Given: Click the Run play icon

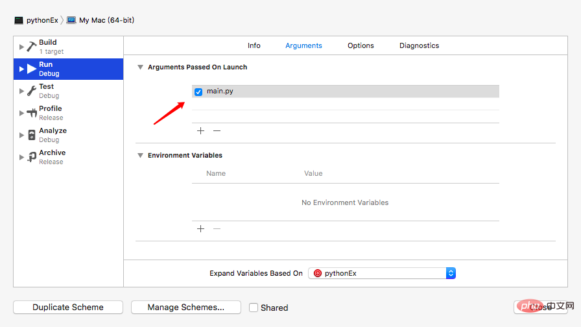Looking at the screenshot, I should click(32, 69).
